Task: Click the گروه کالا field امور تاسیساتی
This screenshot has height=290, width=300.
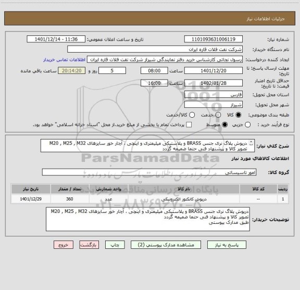Action: pyautogui.click(x=149, y=172)
